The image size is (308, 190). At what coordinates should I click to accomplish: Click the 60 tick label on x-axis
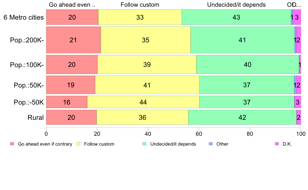coord(199,134)
